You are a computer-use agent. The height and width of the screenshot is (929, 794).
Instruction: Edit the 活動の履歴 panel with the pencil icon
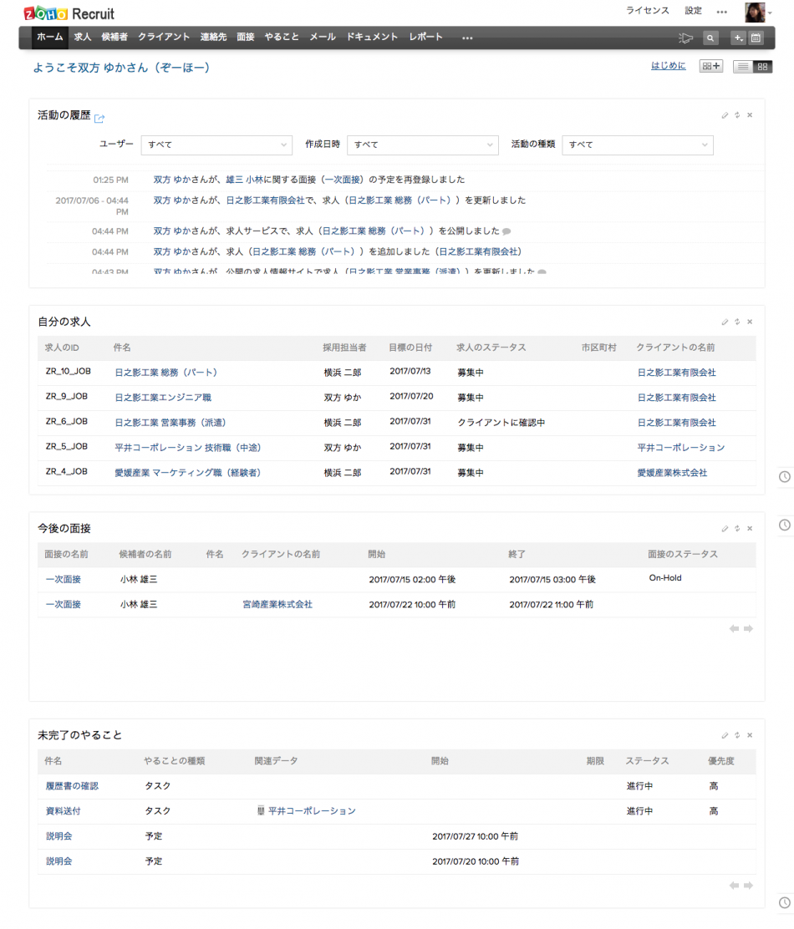pos(724,114)
